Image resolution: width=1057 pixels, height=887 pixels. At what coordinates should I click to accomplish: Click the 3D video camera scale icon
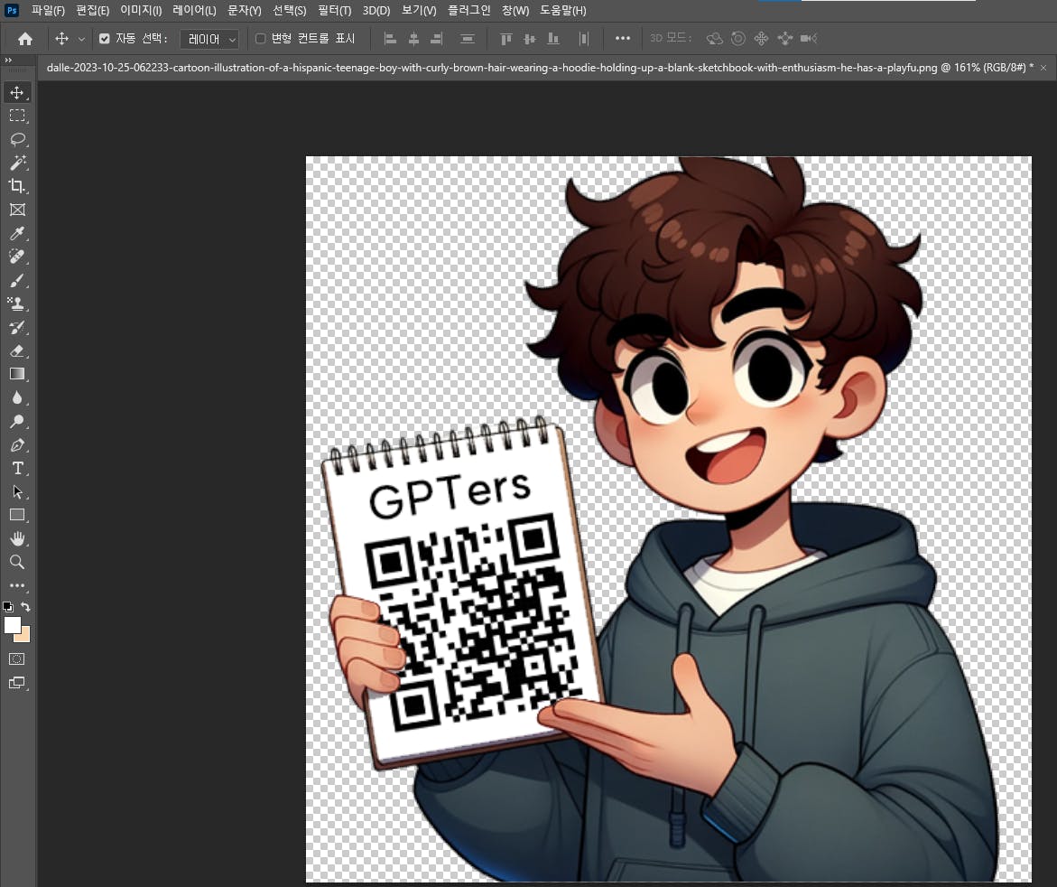click(808, 39)
